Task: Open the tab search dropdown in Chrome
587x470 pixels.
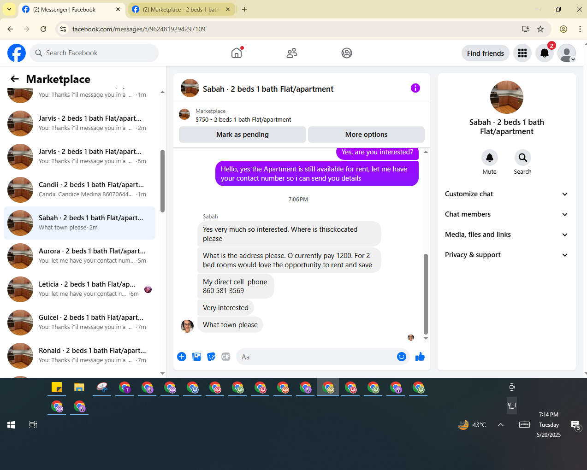Action: [x=9, y=9]
